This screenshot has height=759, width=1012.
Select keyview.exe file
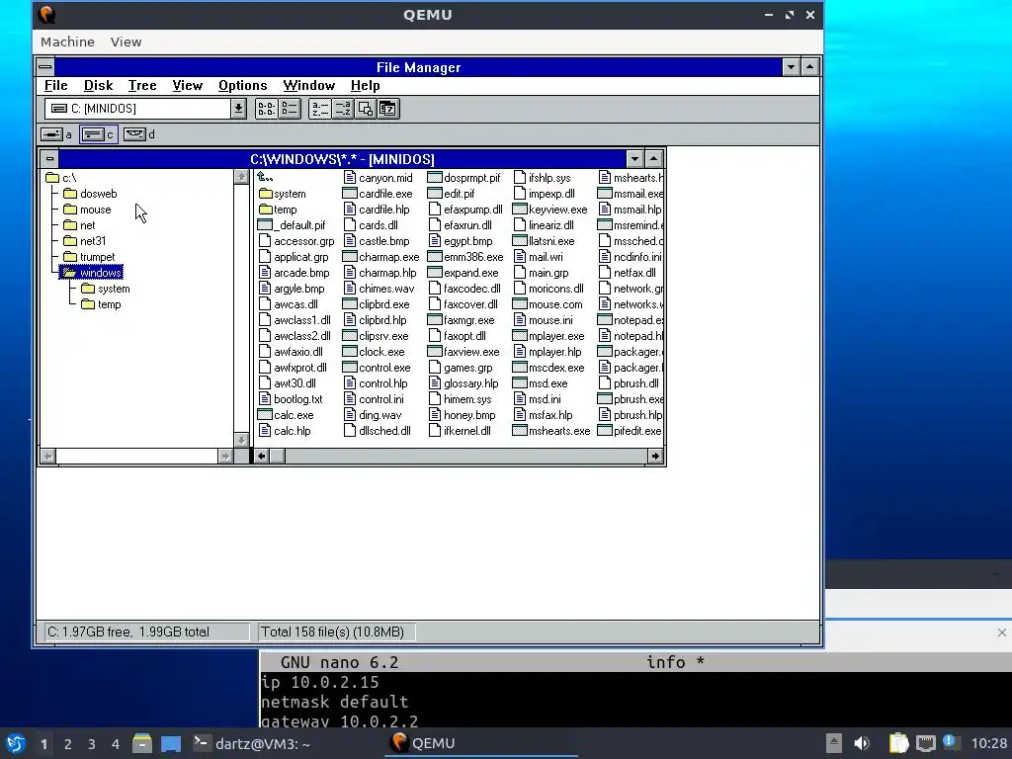pyautogui.click(x=549, y=210)
